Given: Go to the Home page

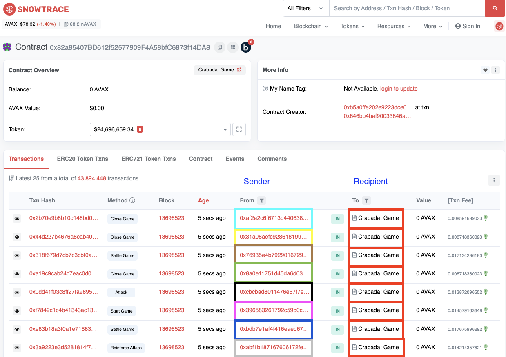Looking at the screenshot, I should (273, 26).
